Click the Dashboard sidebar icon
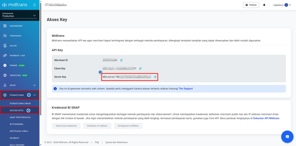Viewport: 296px width, 146px height. 5,26
